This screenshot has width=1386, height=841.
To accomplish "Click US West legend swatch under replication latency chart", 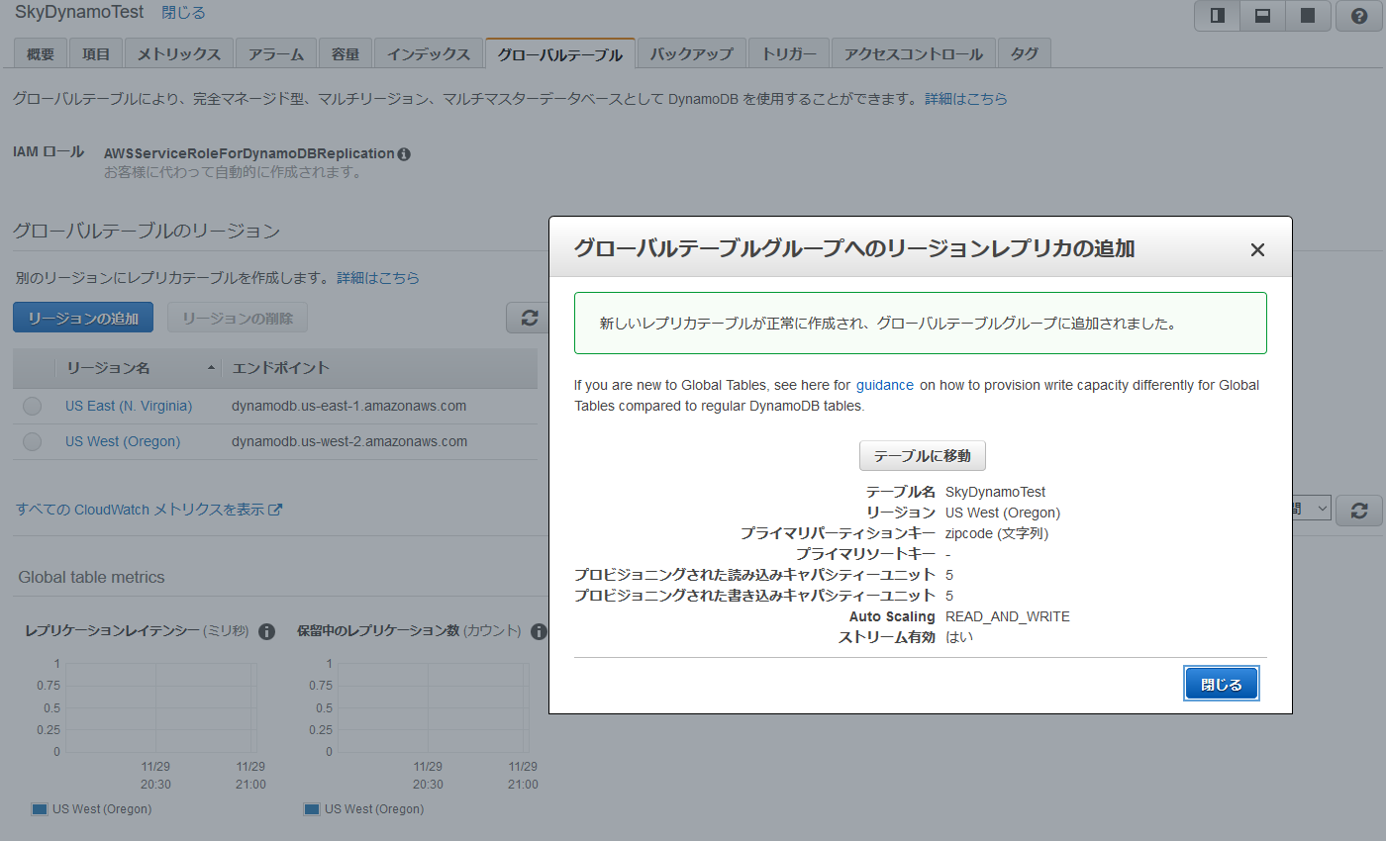I will [40, 809].
